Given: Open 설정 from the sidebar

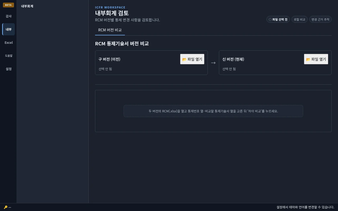Looking at the screenshot, I should [x=8, y=69].
